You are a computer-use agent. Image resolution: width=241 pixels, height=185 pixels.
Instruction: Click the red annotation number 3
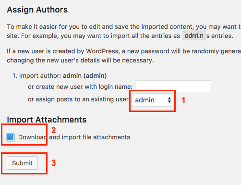pos(54,163)
